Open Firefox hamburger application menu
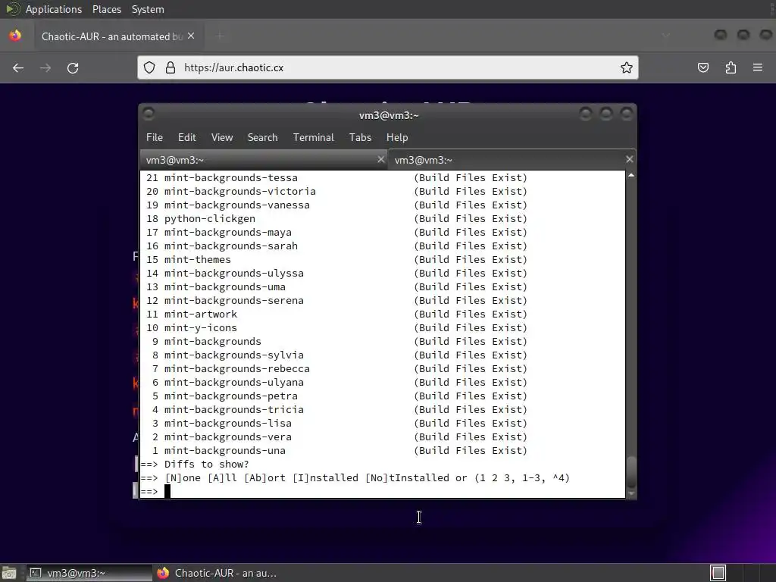The image size is (776, 582). coord(758,67)
